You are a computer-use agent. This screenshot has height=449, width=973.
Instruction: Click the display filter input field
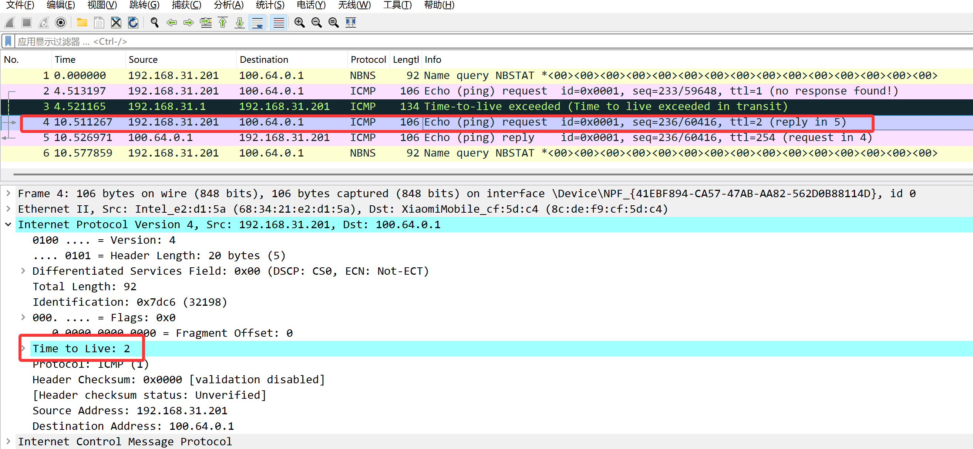(x=453, y=41)
